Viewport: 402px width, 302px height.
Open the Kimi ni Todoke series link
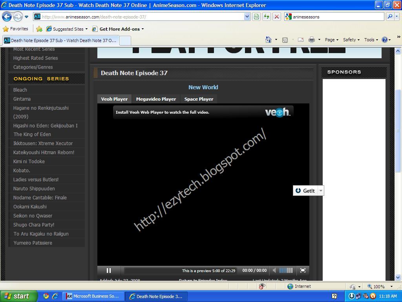pos(29,162)
